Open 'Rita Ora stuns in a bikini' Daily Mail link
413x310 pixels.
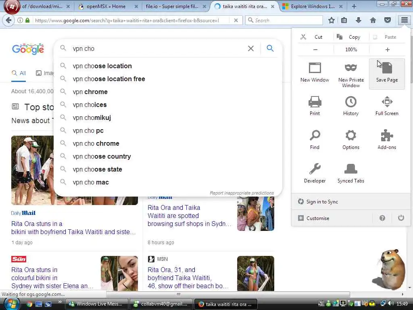pyautogui.click(x=73, y=228)
